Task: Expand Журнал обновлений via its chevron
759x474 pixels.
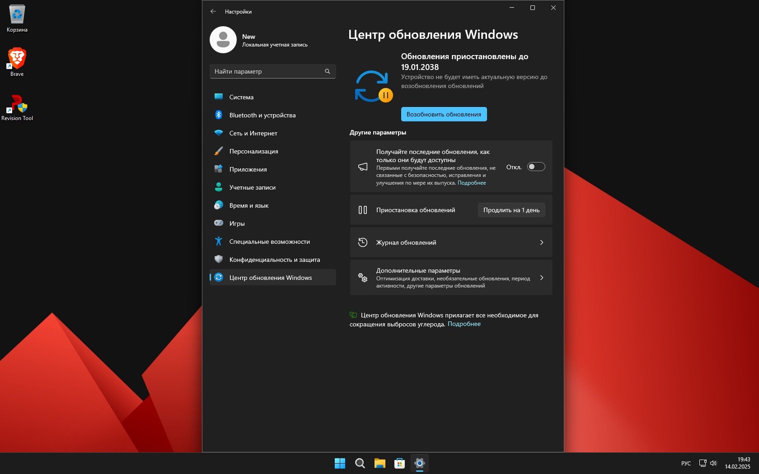Action: pyautogui.click(x=542, y=242)
